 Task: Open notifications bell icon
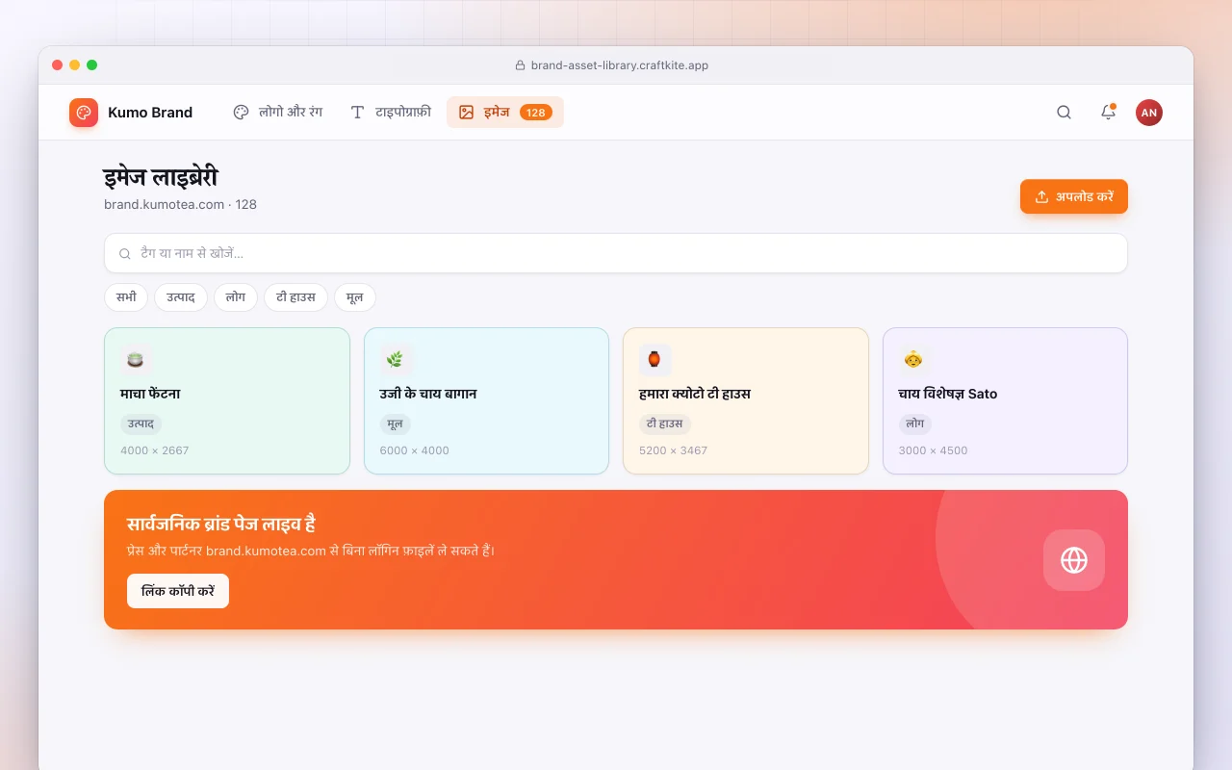[1108, 113]
